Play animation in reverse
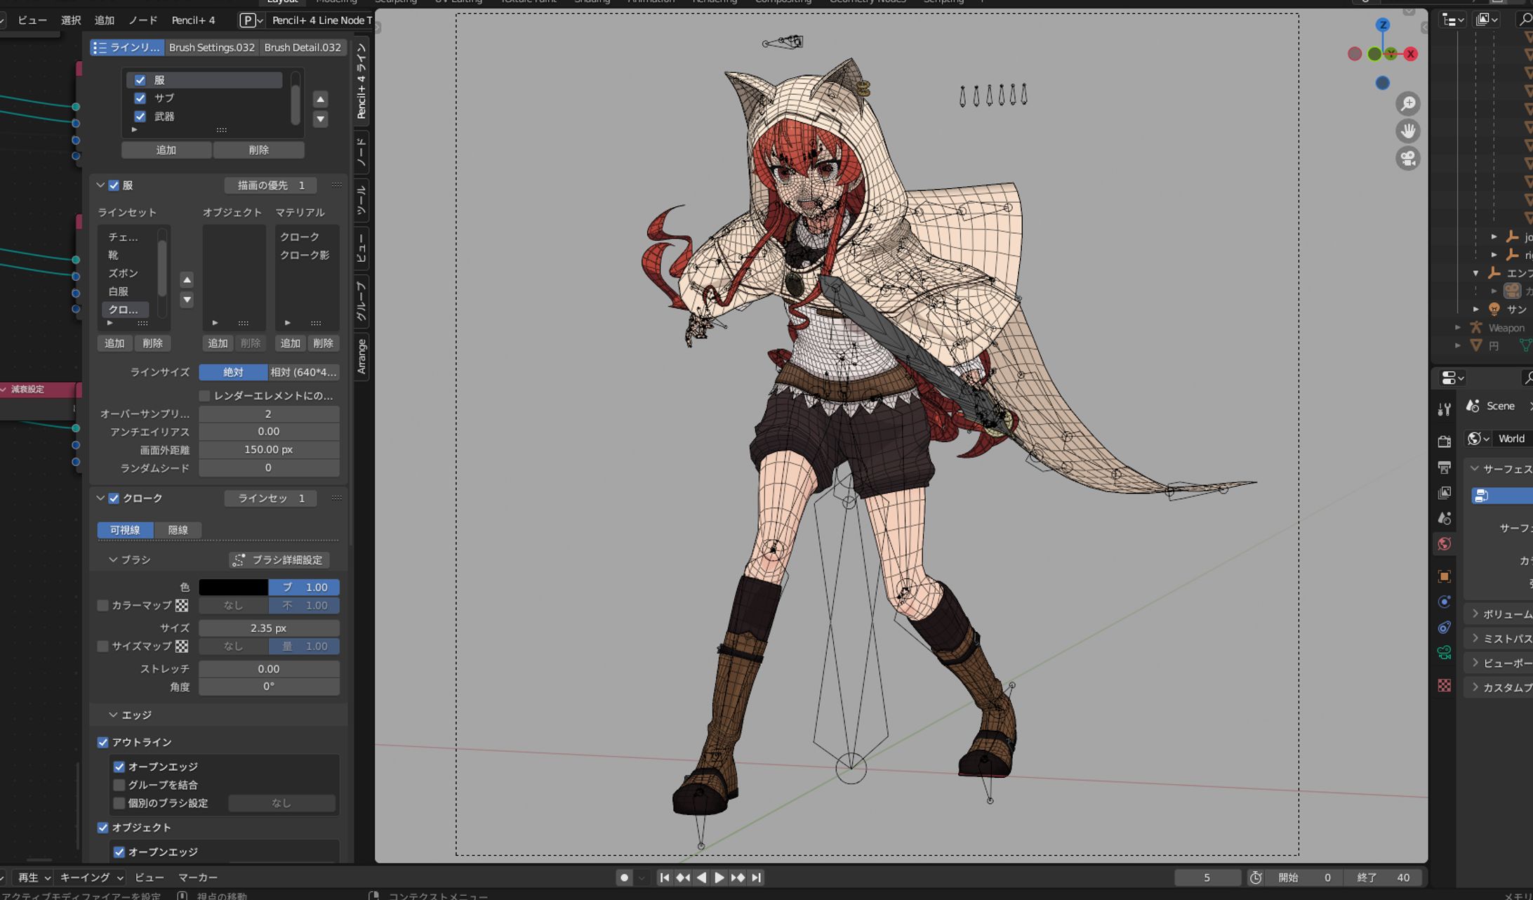This screenshot has height=900, width=1533. pyautogui.click(x=701, y=878)
